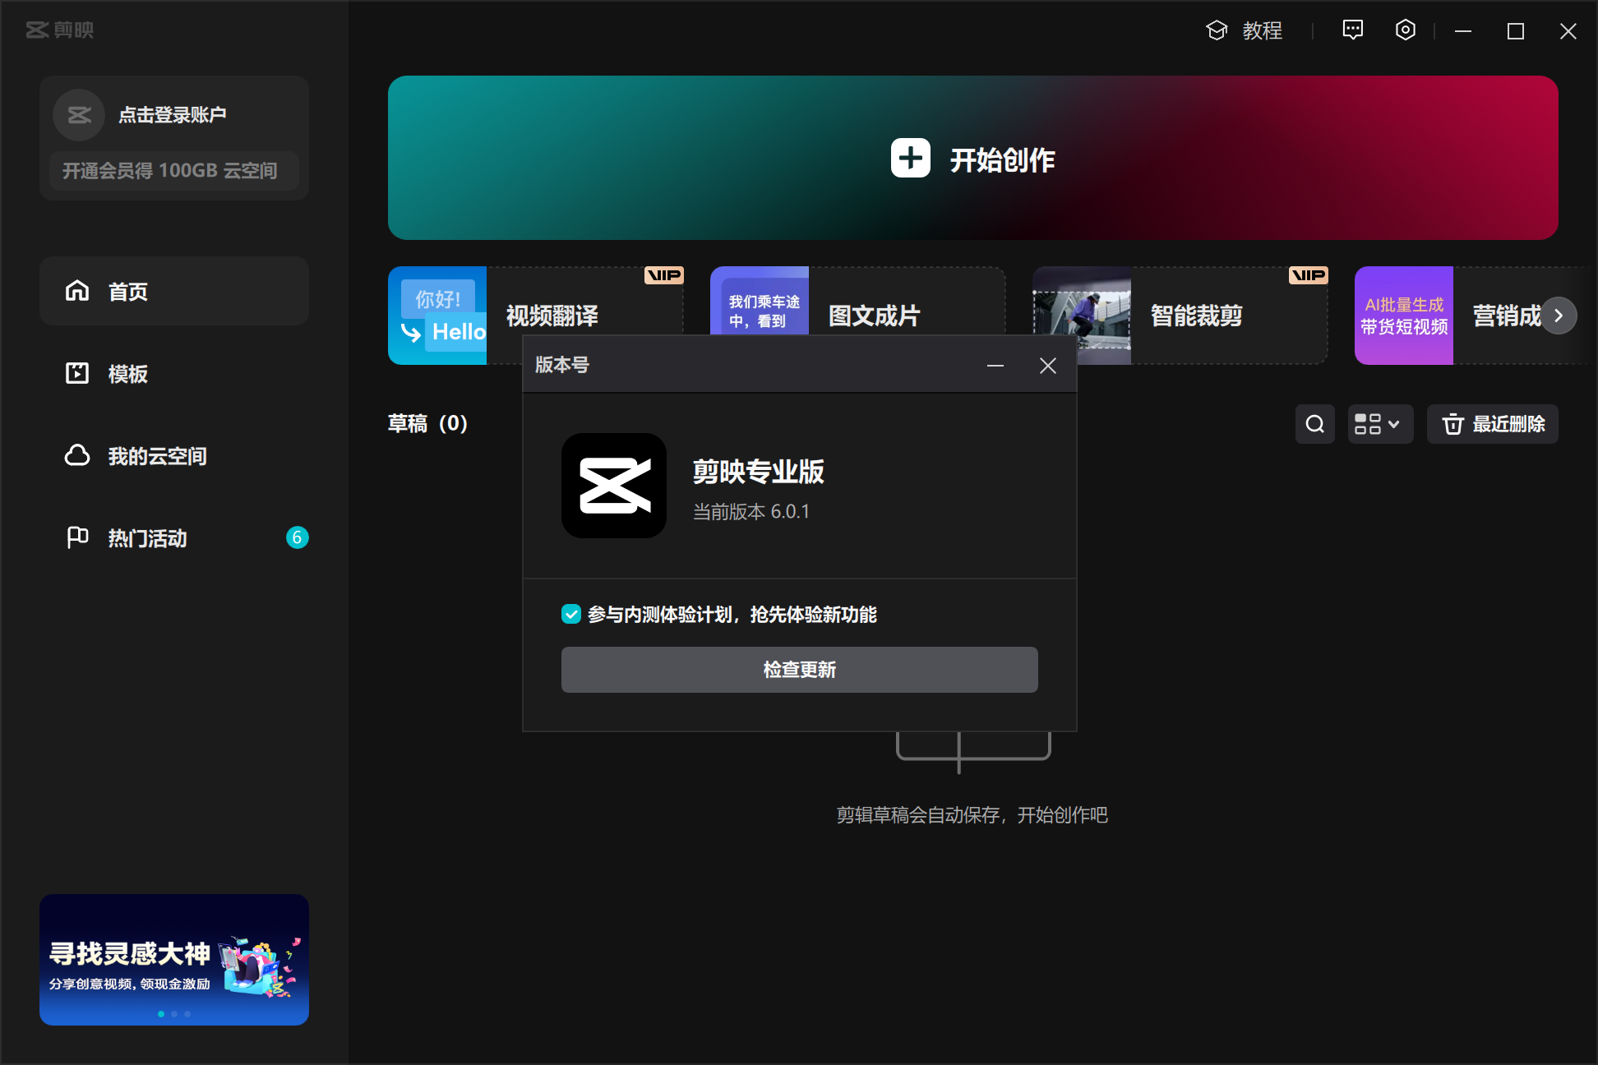1598x1065 pixels.
Task: Close the 版本号 dialog
Action: pyautogui.click(x=1047, y=366)
